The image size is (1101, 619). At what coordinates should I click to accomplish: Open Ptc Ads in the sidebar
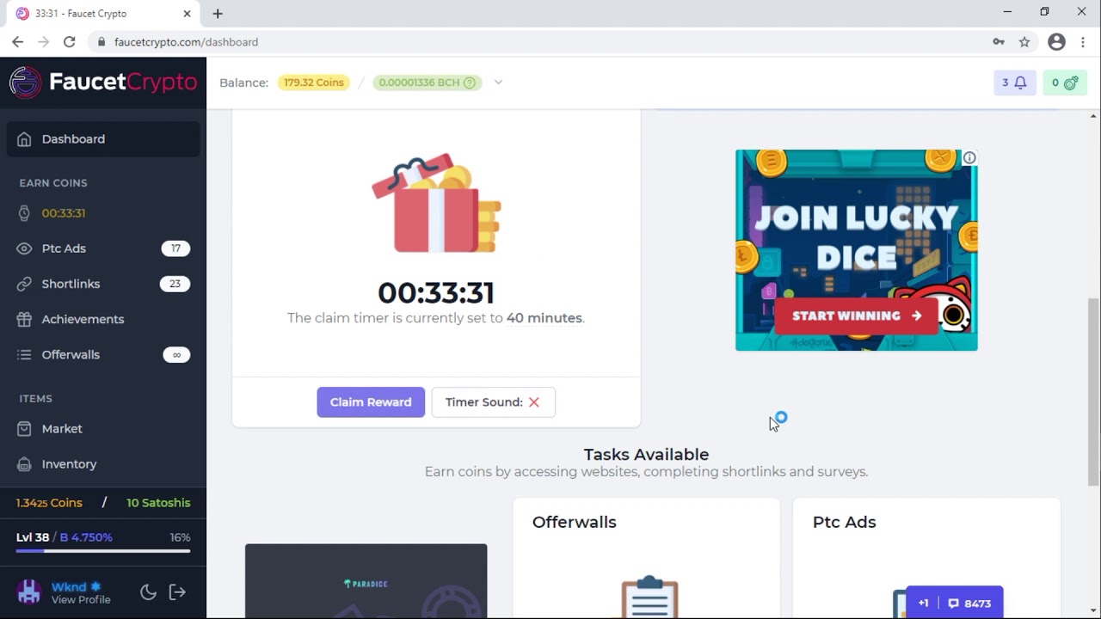[103, 248]
